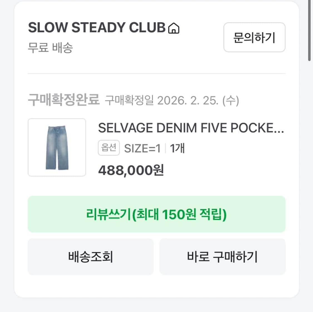Click the 옵션 badge

pos(109,148)
